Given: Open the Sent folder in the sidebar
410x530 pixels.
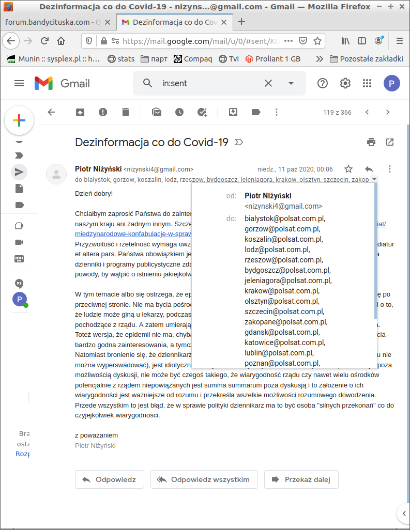Looking at the screenshot, I should tap(19, 172).
